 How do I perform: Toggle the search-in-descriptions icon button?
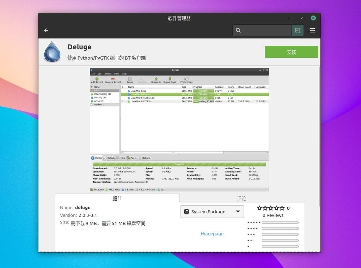point(298,30)
